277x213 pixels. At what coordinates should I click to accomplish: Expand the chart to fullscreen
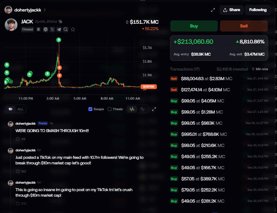(x=154, y=109)
